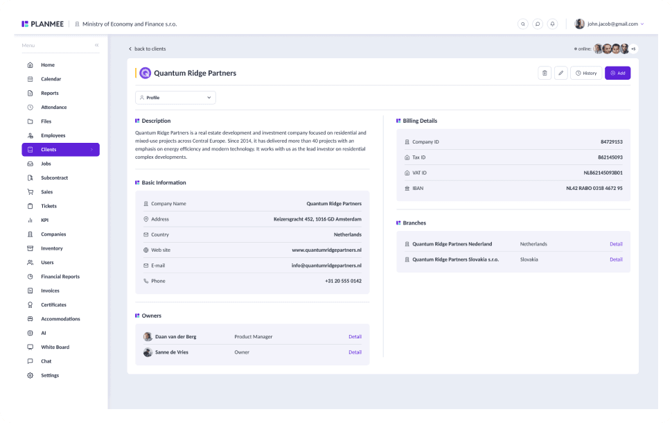Click the Certificates badge icon
The height and width of the screenshot is (423, 672).
(30, 305)
